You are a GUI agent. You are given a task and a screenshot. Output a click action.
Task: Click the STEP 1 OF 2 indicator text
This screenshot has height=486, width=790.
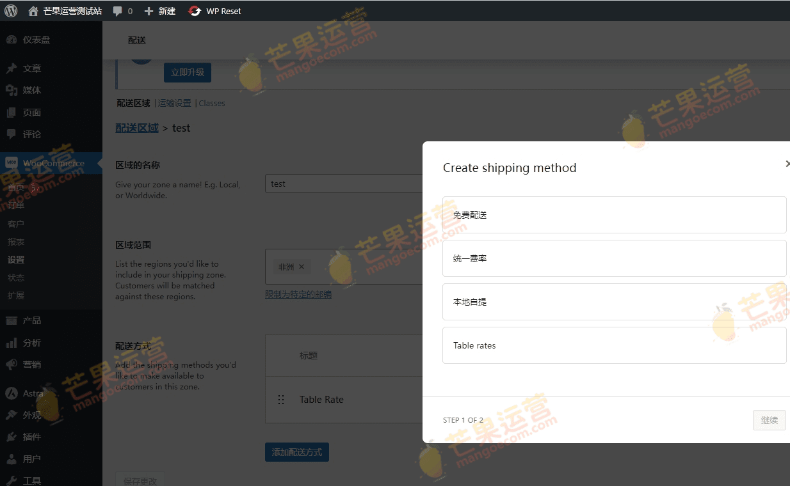[463, 420]
